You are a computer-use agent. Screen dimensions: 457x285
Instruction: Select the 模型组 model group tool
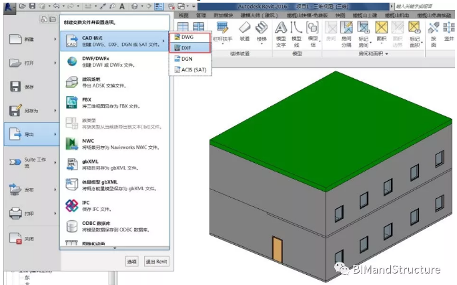(x=313, y=35)
